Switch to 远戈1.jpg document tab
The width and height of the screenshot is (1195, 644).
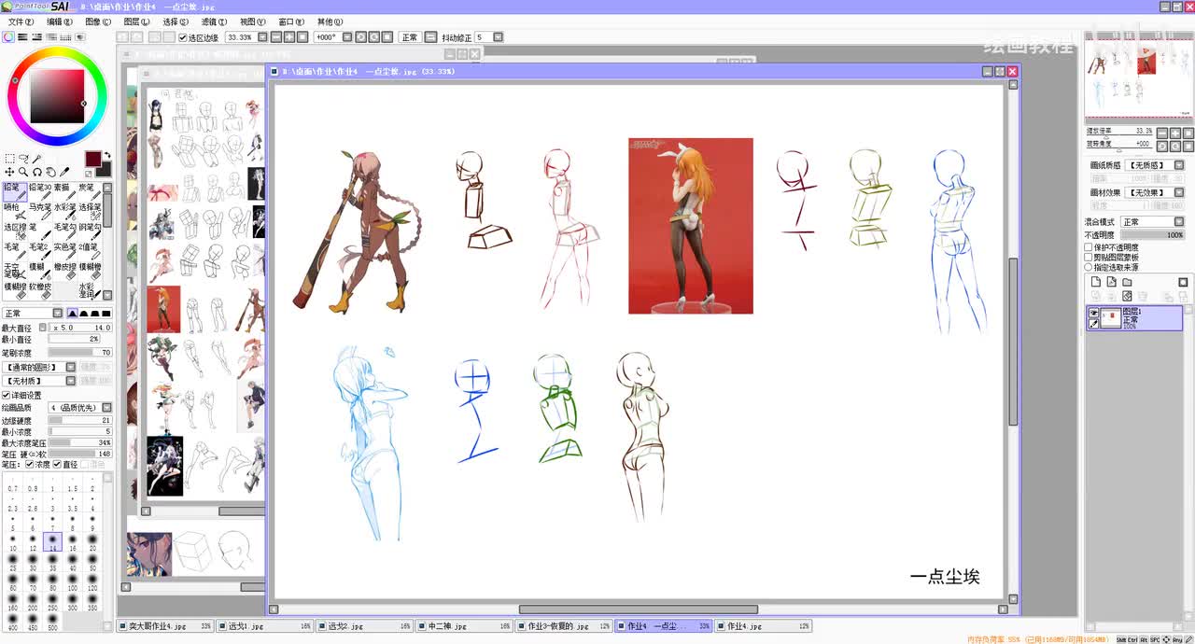coord(266,626)
